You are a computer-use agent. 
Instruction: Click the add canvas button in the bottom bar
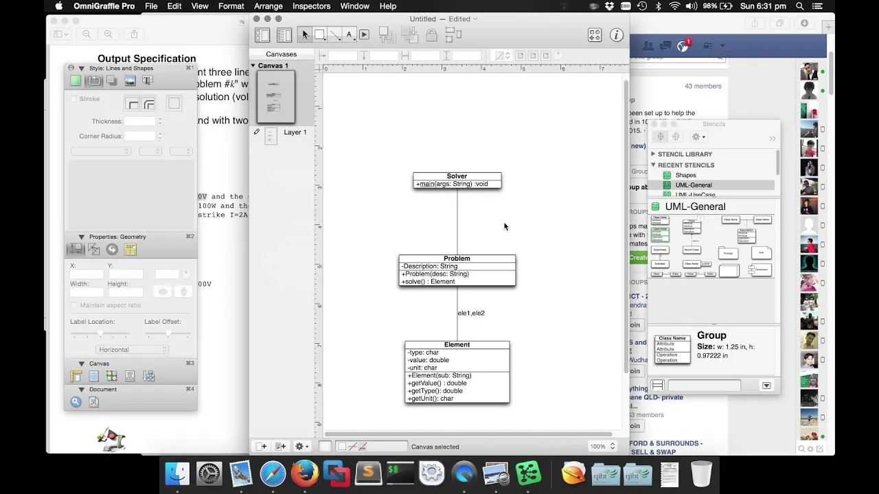coord(262,447)
